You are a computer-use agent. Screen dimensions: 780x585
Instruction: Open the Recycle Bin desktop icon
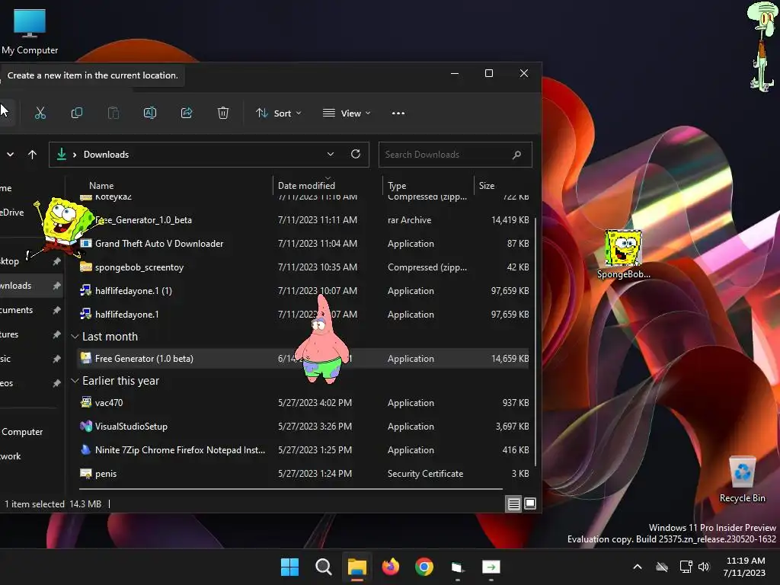742,480
